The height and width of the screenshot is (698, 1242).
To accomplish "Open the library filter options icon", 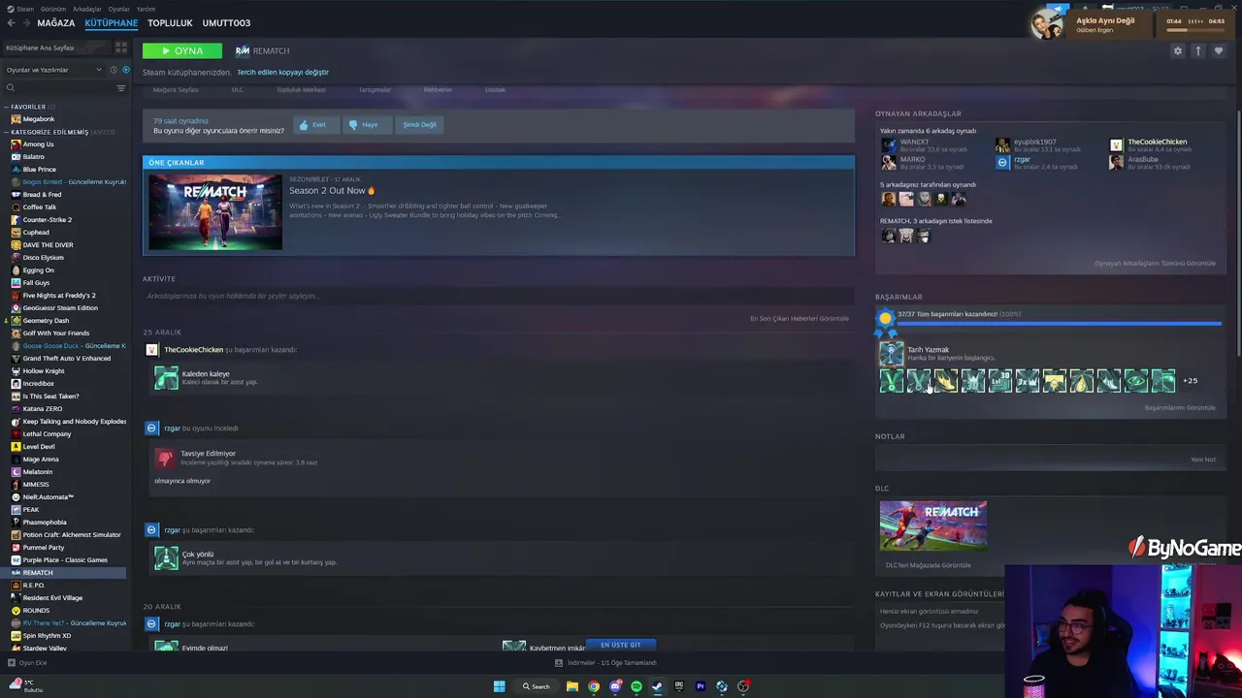I will [121, 88].
